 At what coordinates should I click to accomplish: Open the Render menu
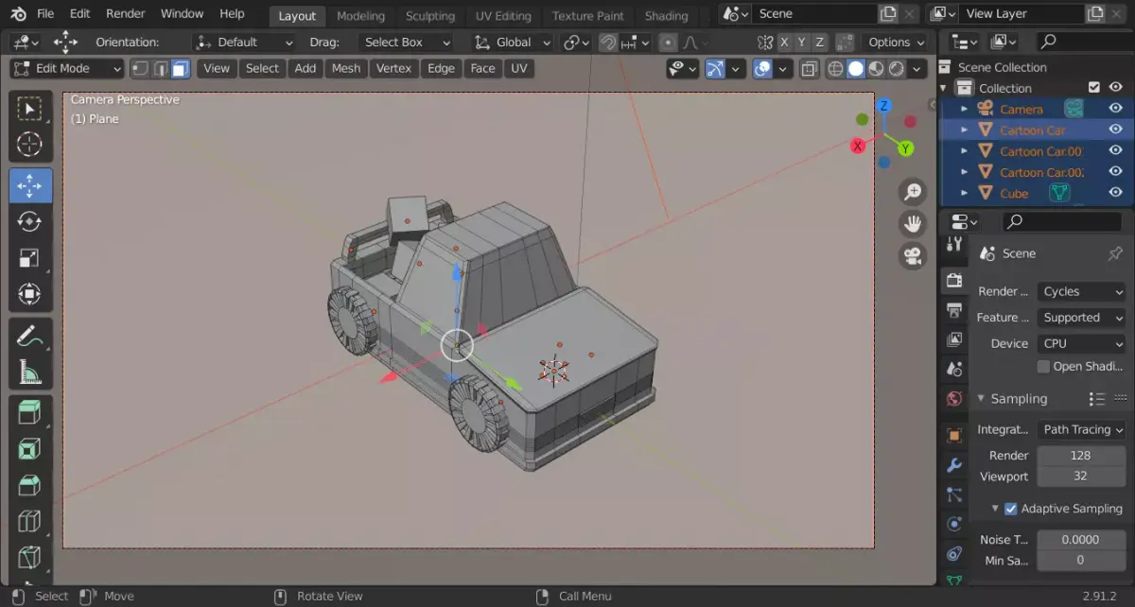[125, 14]
